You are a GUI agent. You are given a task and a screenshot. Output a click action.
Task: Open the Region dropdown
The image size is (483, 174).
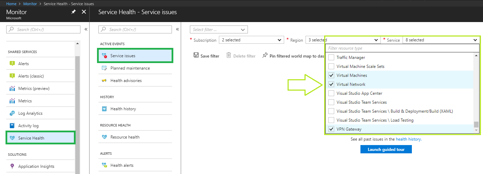(x=343, y=40)
